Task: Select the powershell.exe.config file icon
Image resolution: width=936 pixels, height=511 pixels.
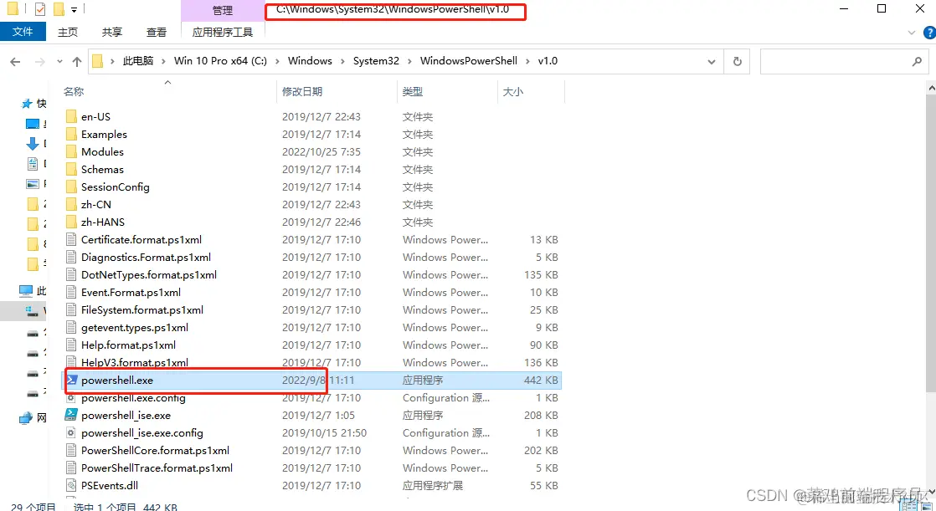Action: tap(71, 398)
